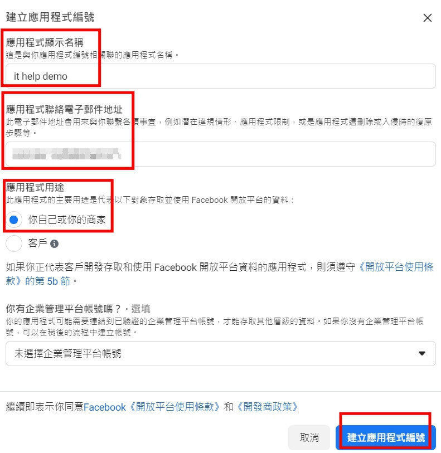Open the 《開放平台使用條款》的第 5b 節 link
The image size is (441, 453).
pos(219,274)
